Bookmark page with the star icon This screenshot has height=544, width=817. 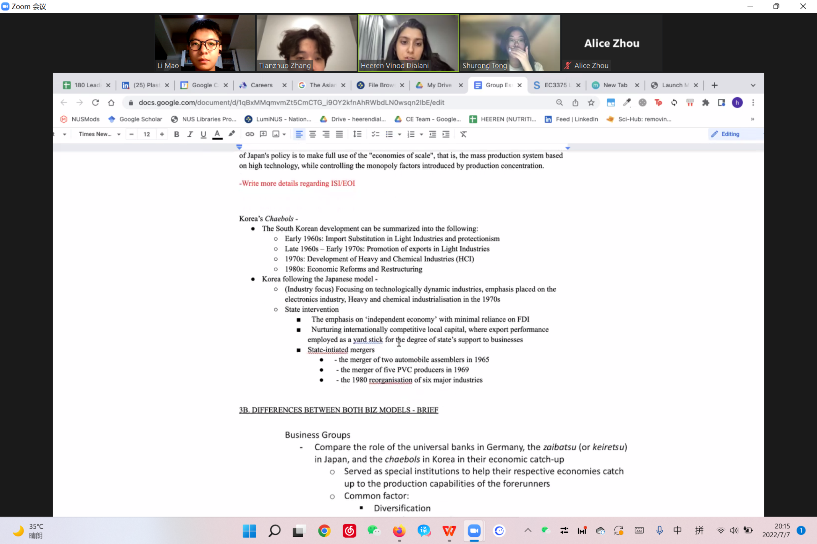[591, 103]
